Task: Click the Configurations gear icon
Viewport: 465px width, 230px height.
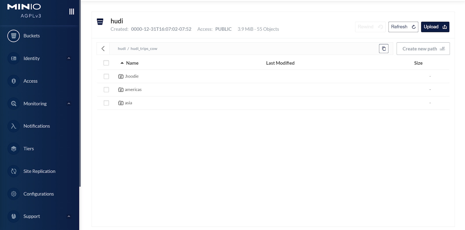Action: [13, 194]
